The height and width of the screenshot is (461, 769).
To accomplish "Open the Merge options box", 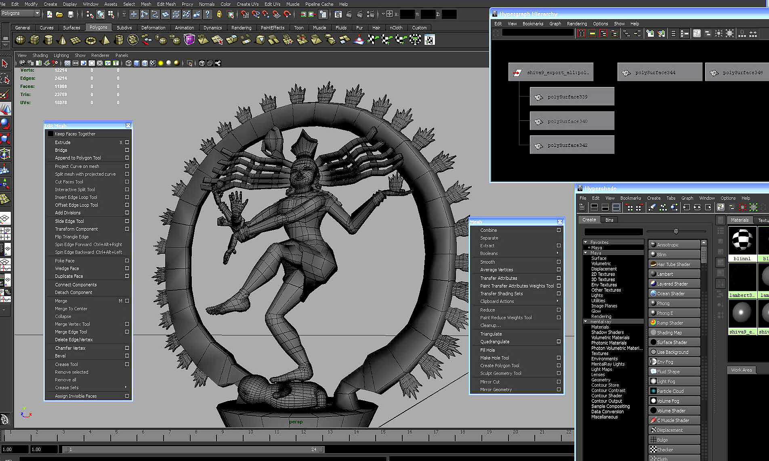I will coord(127,301).
